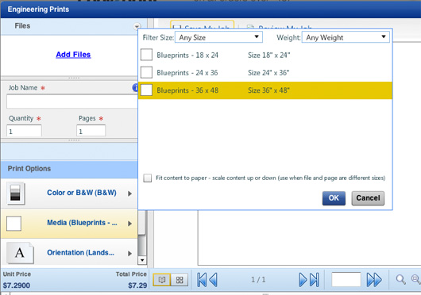Open Color or B&W print option
Viewport: 421px width, 295px height.
pos(69,193)
